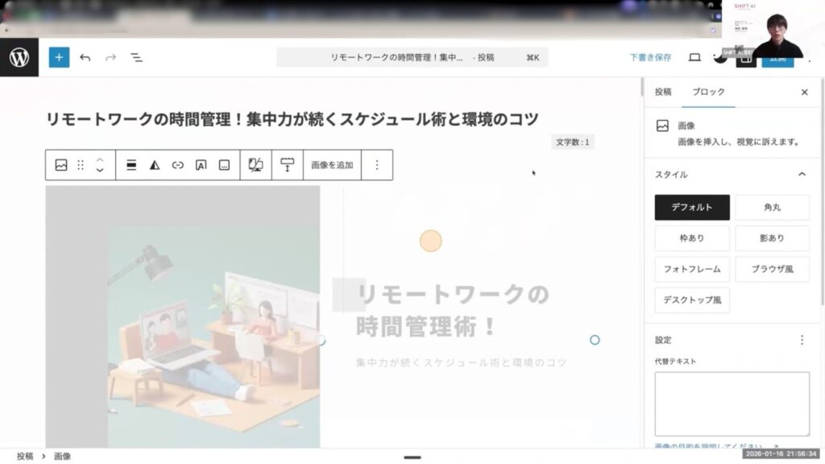Click the 下書き保存 link

click(650, 57)
